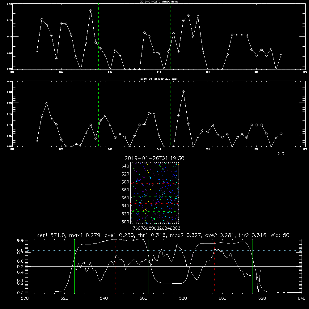Image resolution: width=309 pixels, height=309 pixels.
Task: Click the '0.25' y-axis label on dusk plot
Action: [x=10, y=92]
